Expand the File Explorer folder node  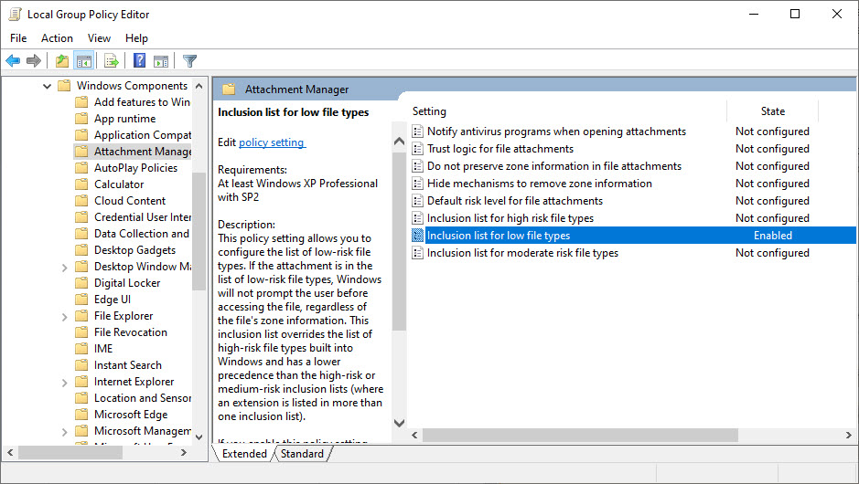tap(64, 316)
